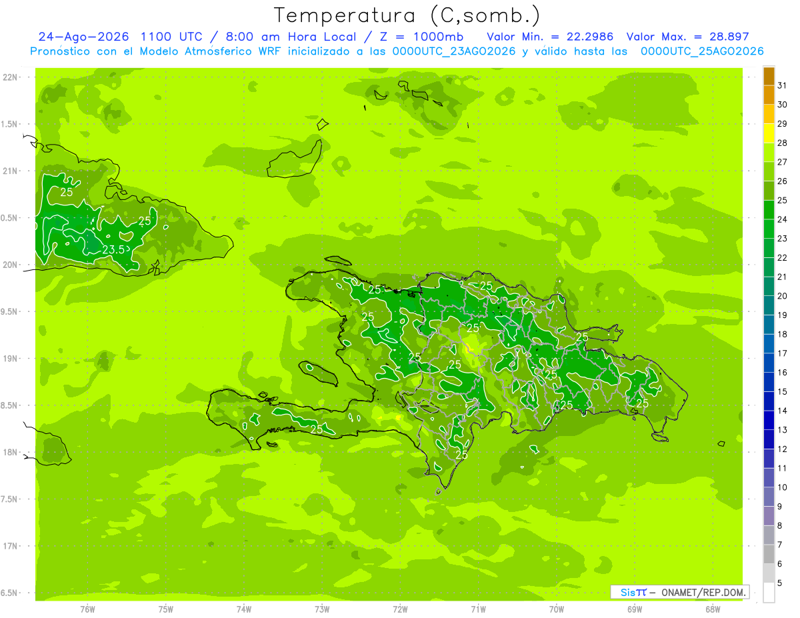The width and height of the screenshot is (800, 618).
Task: Click the color bar legend value 16
Action: click(x=782, y=373)
